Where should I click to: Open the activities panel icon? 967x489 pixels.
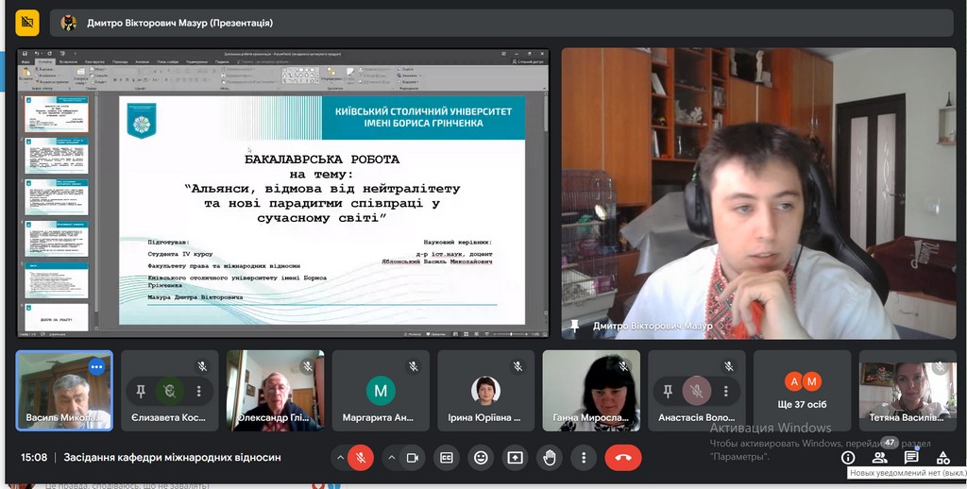tap(942, 458)
